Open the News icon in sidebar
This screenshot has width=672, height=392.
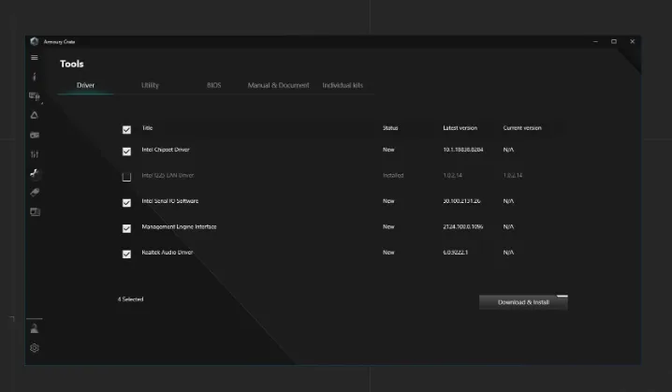click(35, 211)
